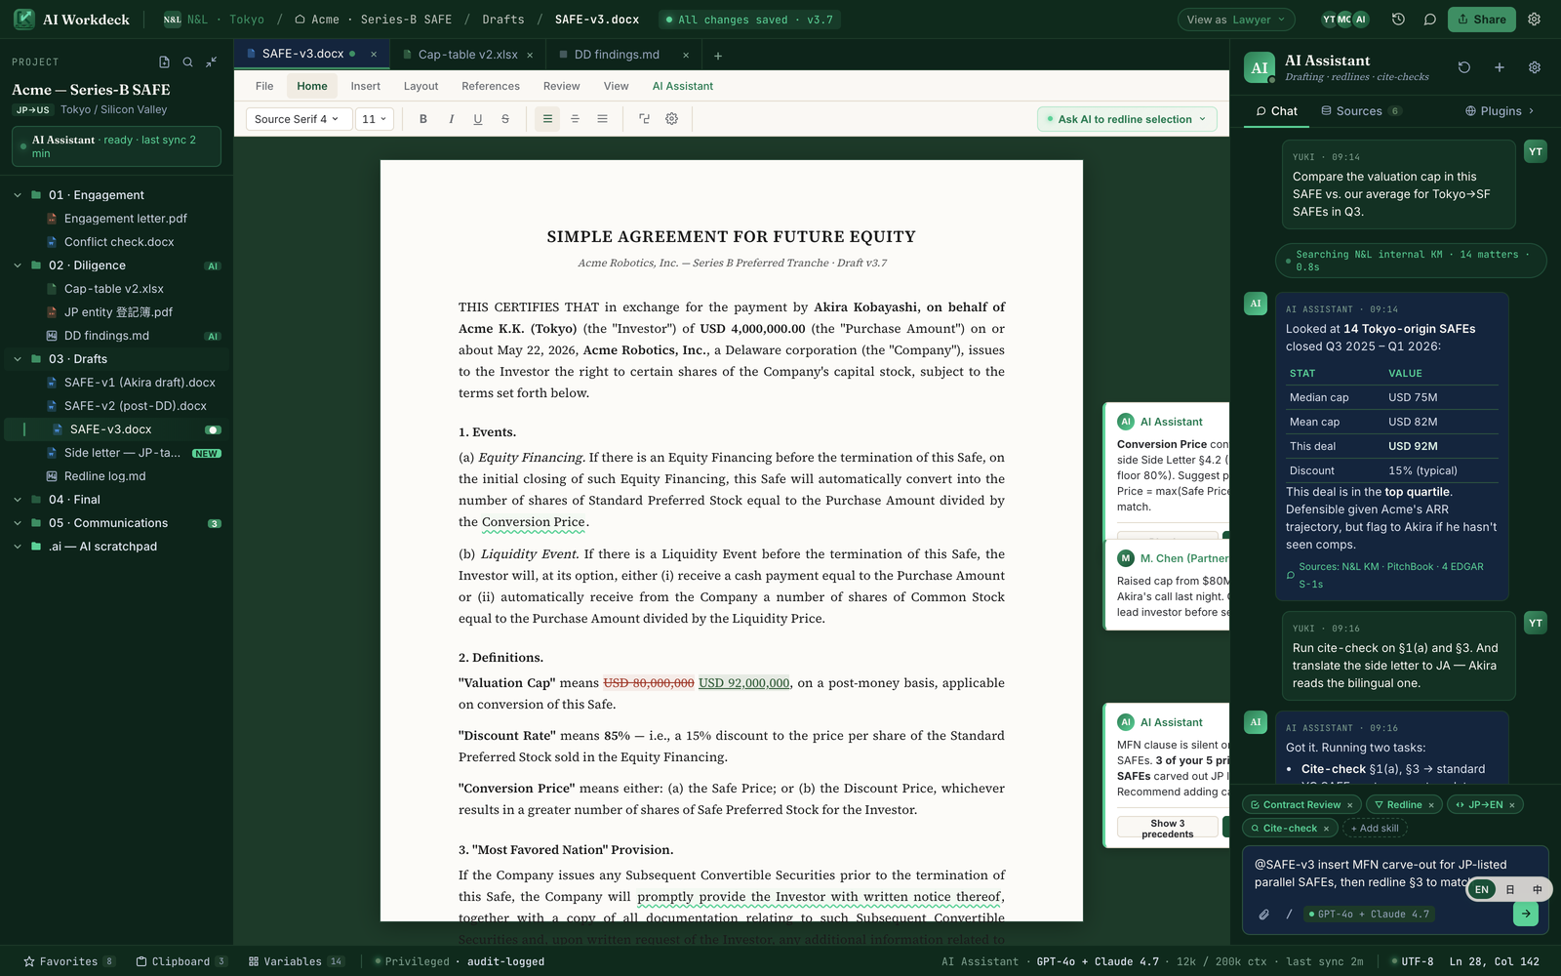This screenshot has height=976, width=1561.
Task: Open the Source Serif 4 font dropdown
Action: 299,119
